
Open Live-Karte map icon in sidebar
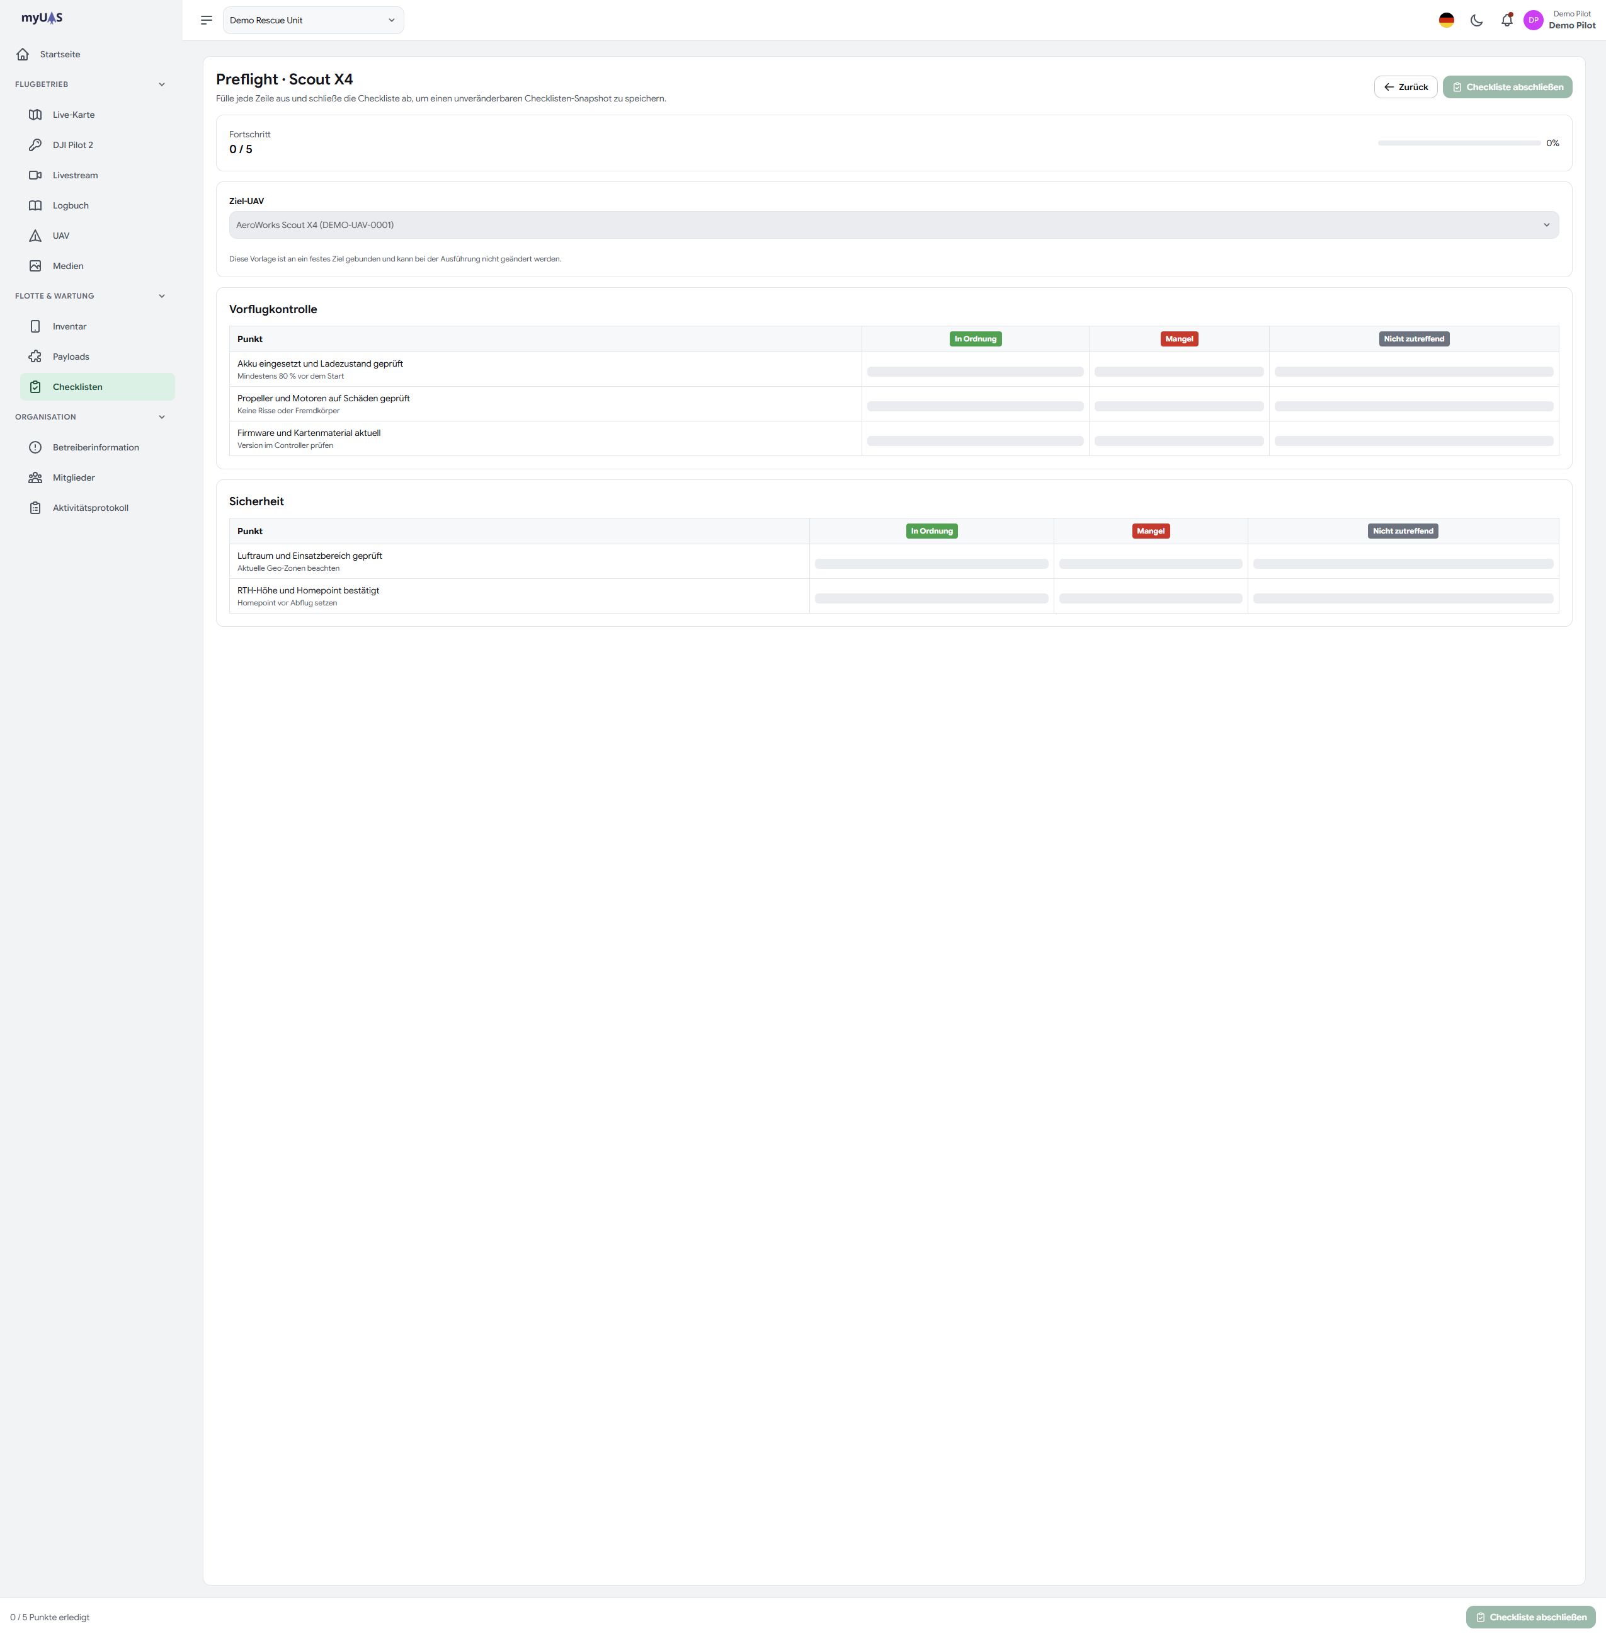click(x=35, y=115)
